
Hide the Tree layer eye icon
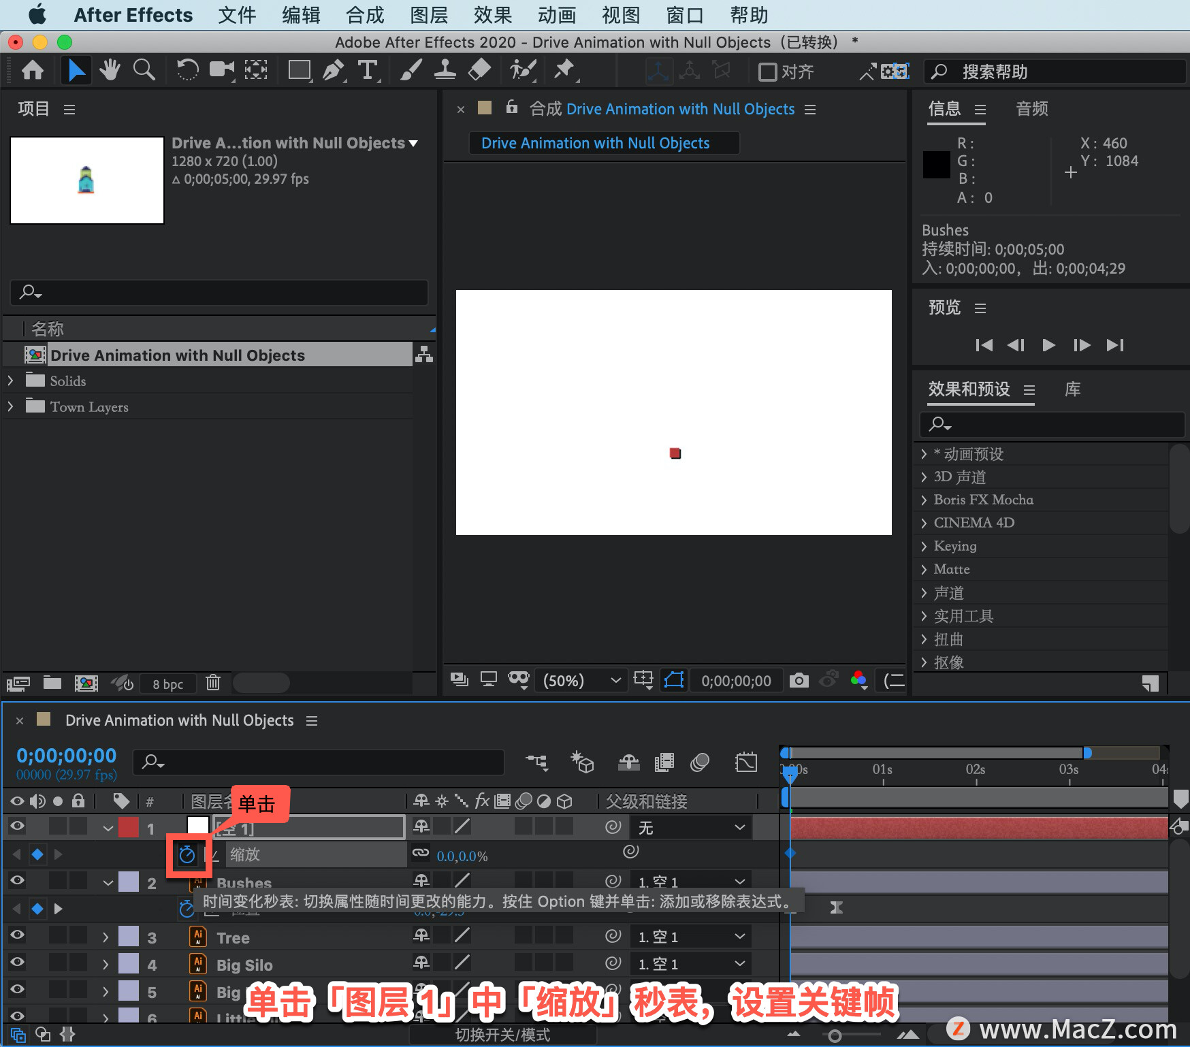17,935
